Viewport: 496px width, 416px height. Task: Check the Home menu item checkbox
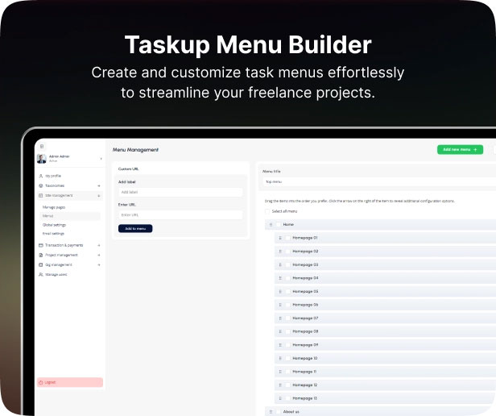pyautogui.click(x=278, y=225)
